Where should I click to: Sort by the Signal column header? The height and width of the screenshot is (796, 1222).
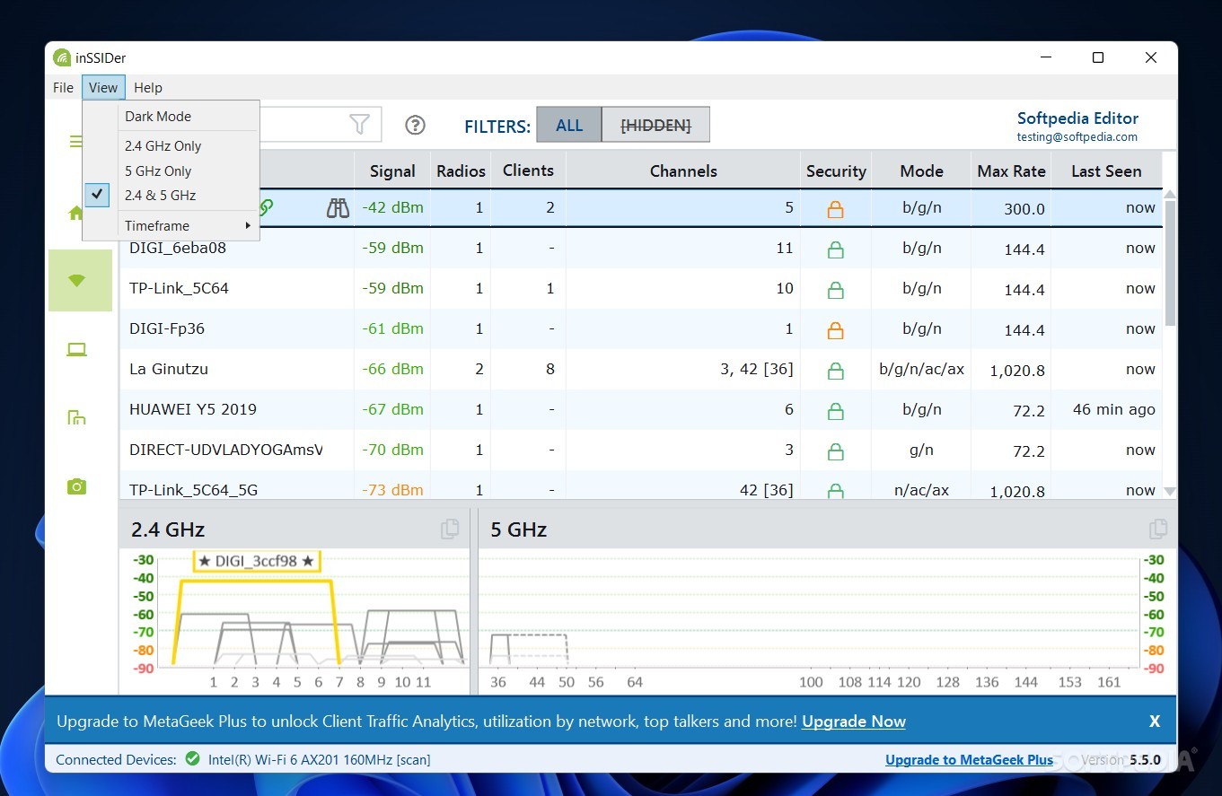pyautogui.click(x=392, y=171)
